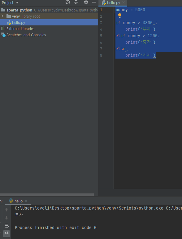This screenshot has width=182, height=239.
Task: Click the 'elif money > 1200' line
Action: coord(137,36)
